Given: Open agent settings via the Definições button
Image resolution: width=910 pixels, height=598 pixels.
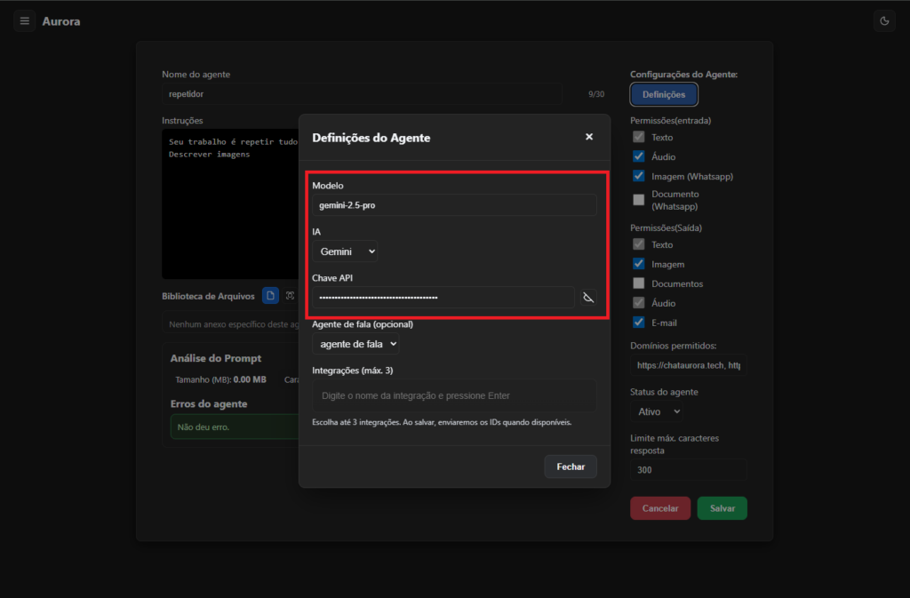Looking at the screenshot, I should pos(664,94).
